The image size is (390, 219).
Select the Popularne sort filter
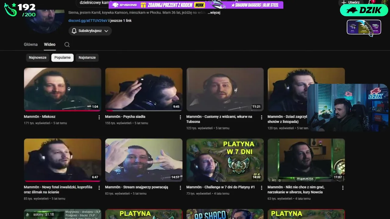coord(62,57)
